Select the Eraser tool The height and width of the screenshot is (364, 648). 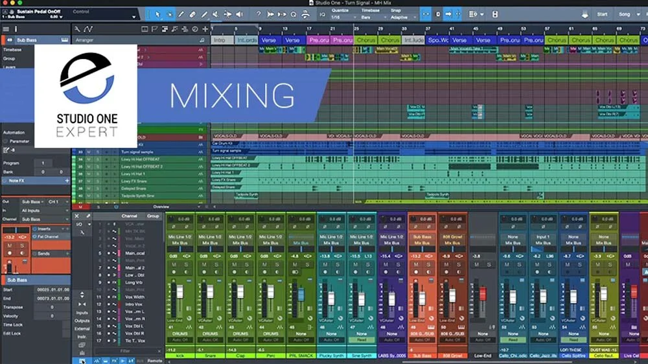192,14
